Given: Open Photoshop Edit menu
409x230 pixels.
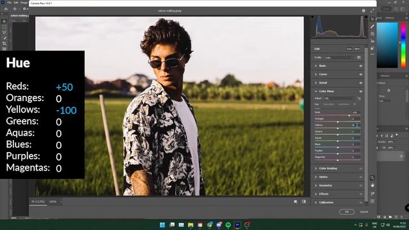Looking at the screenshot, I should click(16, 3).
